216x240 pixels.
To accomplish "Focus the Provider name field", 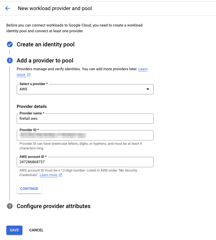I will (x=85, y=118).
